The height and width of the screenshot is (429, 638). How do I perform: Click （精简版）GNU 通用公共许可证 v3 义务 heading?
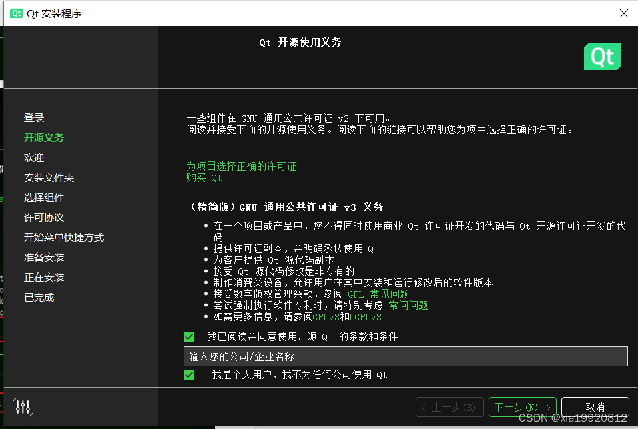click(286, 207)
